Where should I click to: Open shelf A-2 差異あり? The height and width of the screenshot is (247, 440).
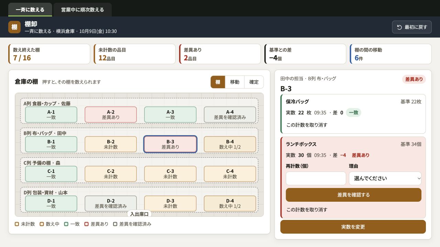pos(111,115)
